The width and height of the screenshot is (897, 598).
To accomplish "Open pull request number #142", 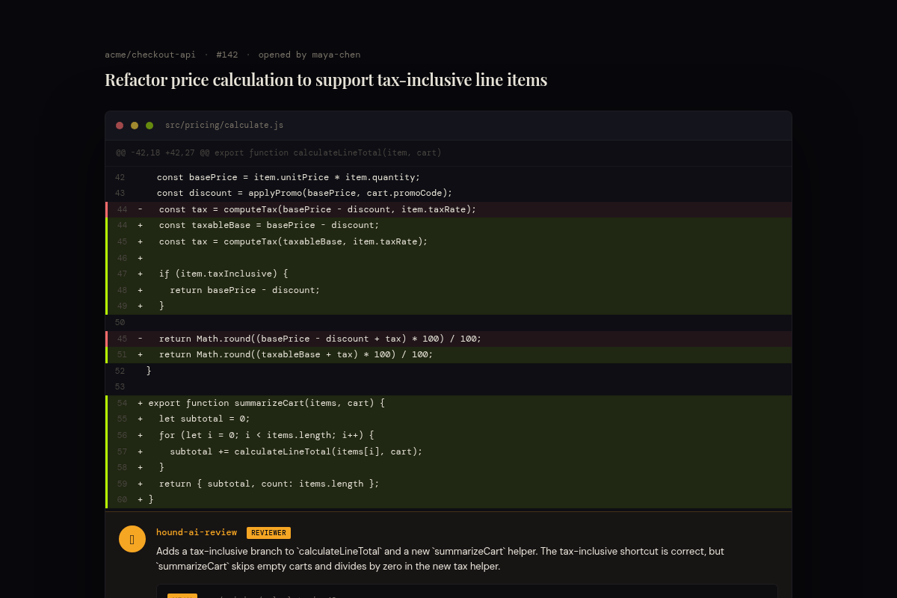I will [x=227, y=55].
